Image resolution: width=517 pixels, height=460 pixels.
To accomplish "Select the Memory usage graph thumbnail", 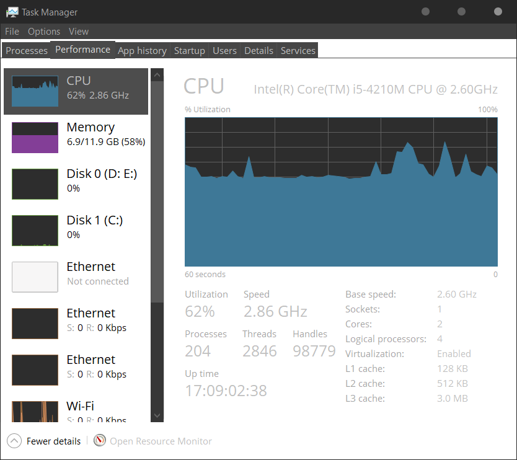I will (x=35, y=138).
